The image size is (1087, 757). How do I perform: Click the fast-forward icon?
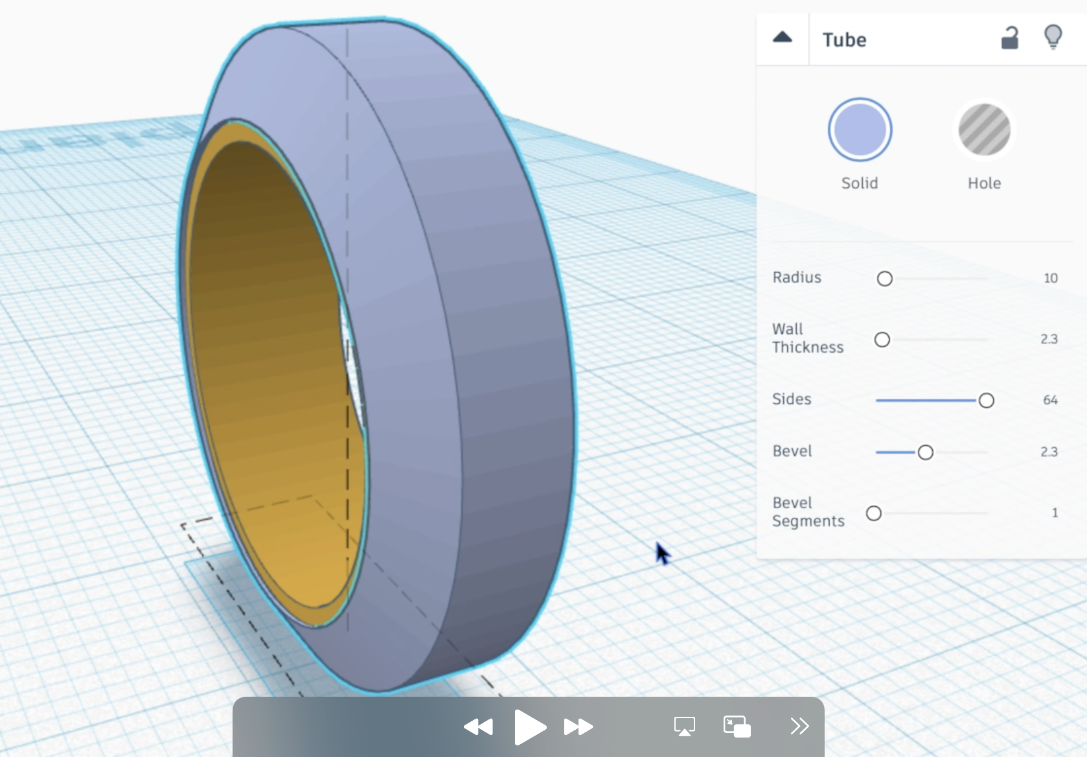tap(578, 727)
